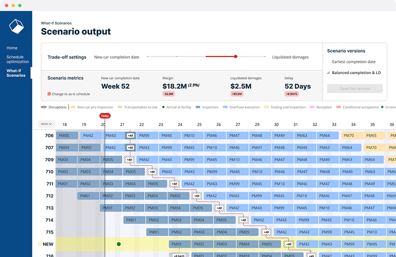
Task: Click the cube logo in the sidebar
Action: coord(17,26)
